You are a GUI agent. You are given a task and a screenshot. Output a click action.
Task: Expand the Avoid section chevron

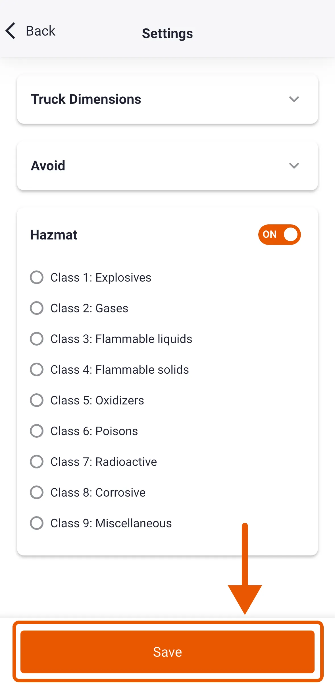point(294,166)
